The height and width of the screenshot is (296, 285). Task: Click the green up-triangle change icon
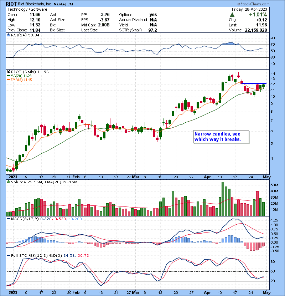pyautogui.click(x=232, y=15)
